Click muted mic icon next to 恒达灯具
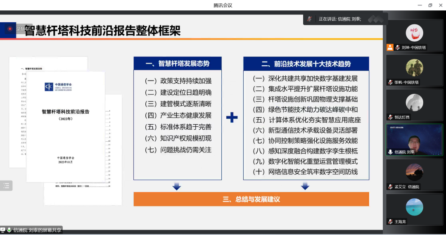The height and width of the screenshot is (235, 446). [391, 117]
